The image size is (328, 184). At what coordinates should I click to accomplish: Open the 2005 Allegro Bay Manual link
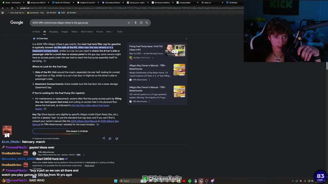click(x=110, y=121)
